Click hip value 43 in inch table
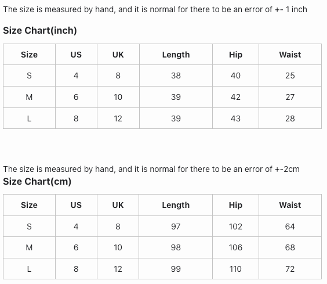Viewport: 327px width, 284px height. pyautogui.click(x=235, y=118)
